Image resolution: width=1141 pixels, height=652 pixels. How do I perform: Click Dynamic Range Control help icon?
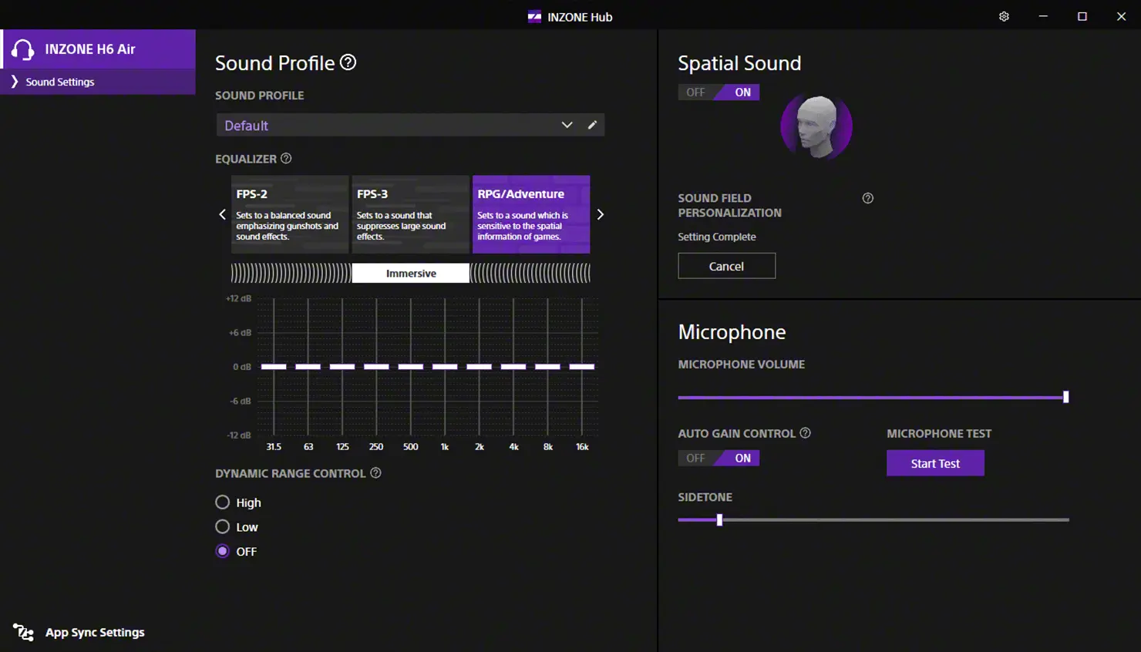point(375,473)
